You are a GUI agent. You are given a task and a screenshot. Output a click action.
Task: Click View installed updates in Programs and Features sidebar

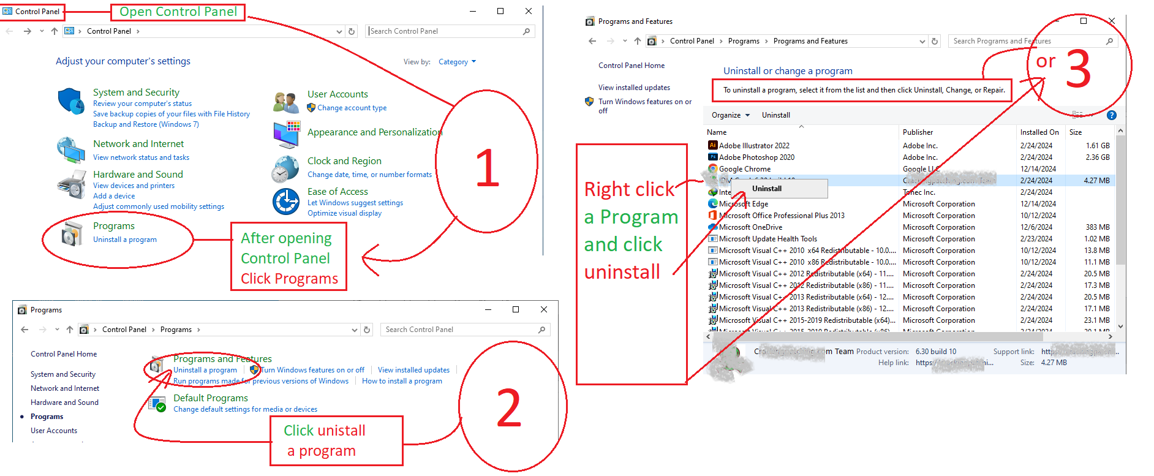pos(634,88)
